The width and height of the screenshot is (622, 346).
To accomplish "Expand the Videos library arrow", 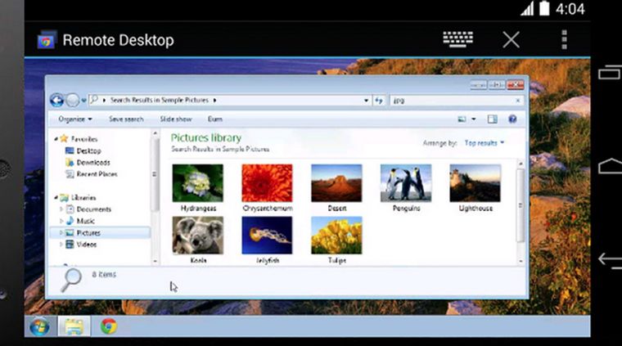I will point(61,244).
